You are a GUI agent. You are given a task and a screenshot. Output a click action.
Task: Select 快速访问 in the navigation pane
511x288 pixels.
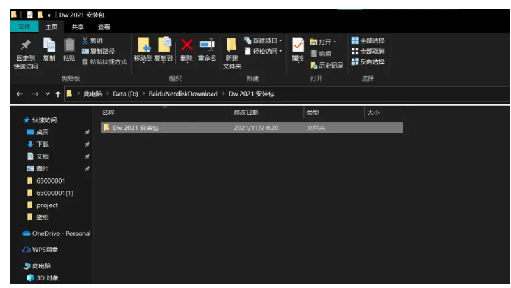pos(40,120)
